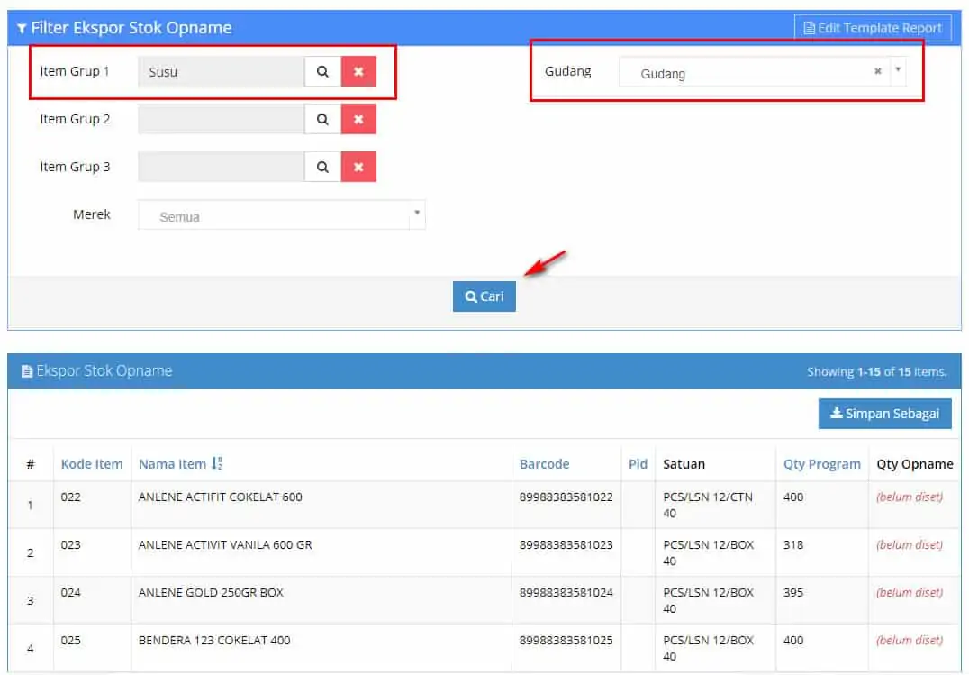Click the search icon for Item Grup 1
This screenshot has width=969, height=675.
click(322, 72)
